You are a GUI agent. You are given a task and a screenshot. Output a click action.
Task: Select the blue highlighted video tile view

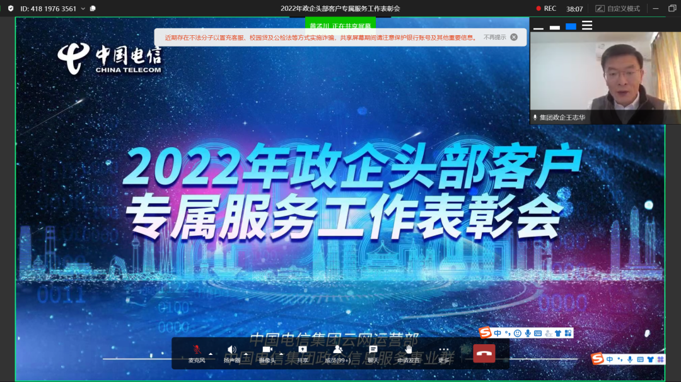(x=571, y=26)
